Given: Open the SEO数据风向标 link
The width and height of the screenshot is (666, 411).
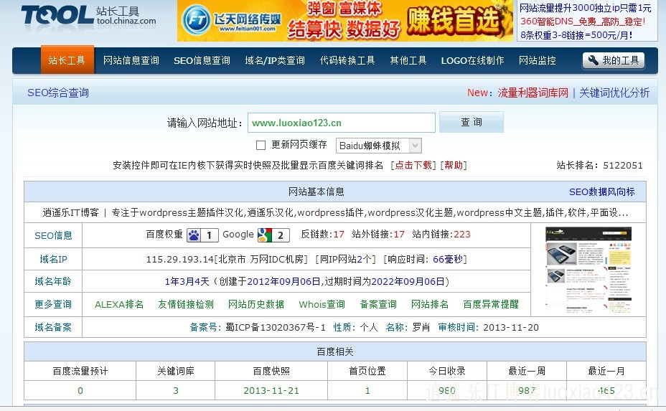Looking at the screenshot, I should pos(602,192).
